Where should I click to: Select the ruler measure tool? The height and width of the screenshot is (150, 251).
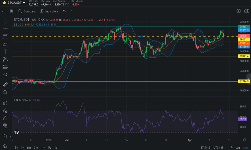pos(5,85)
